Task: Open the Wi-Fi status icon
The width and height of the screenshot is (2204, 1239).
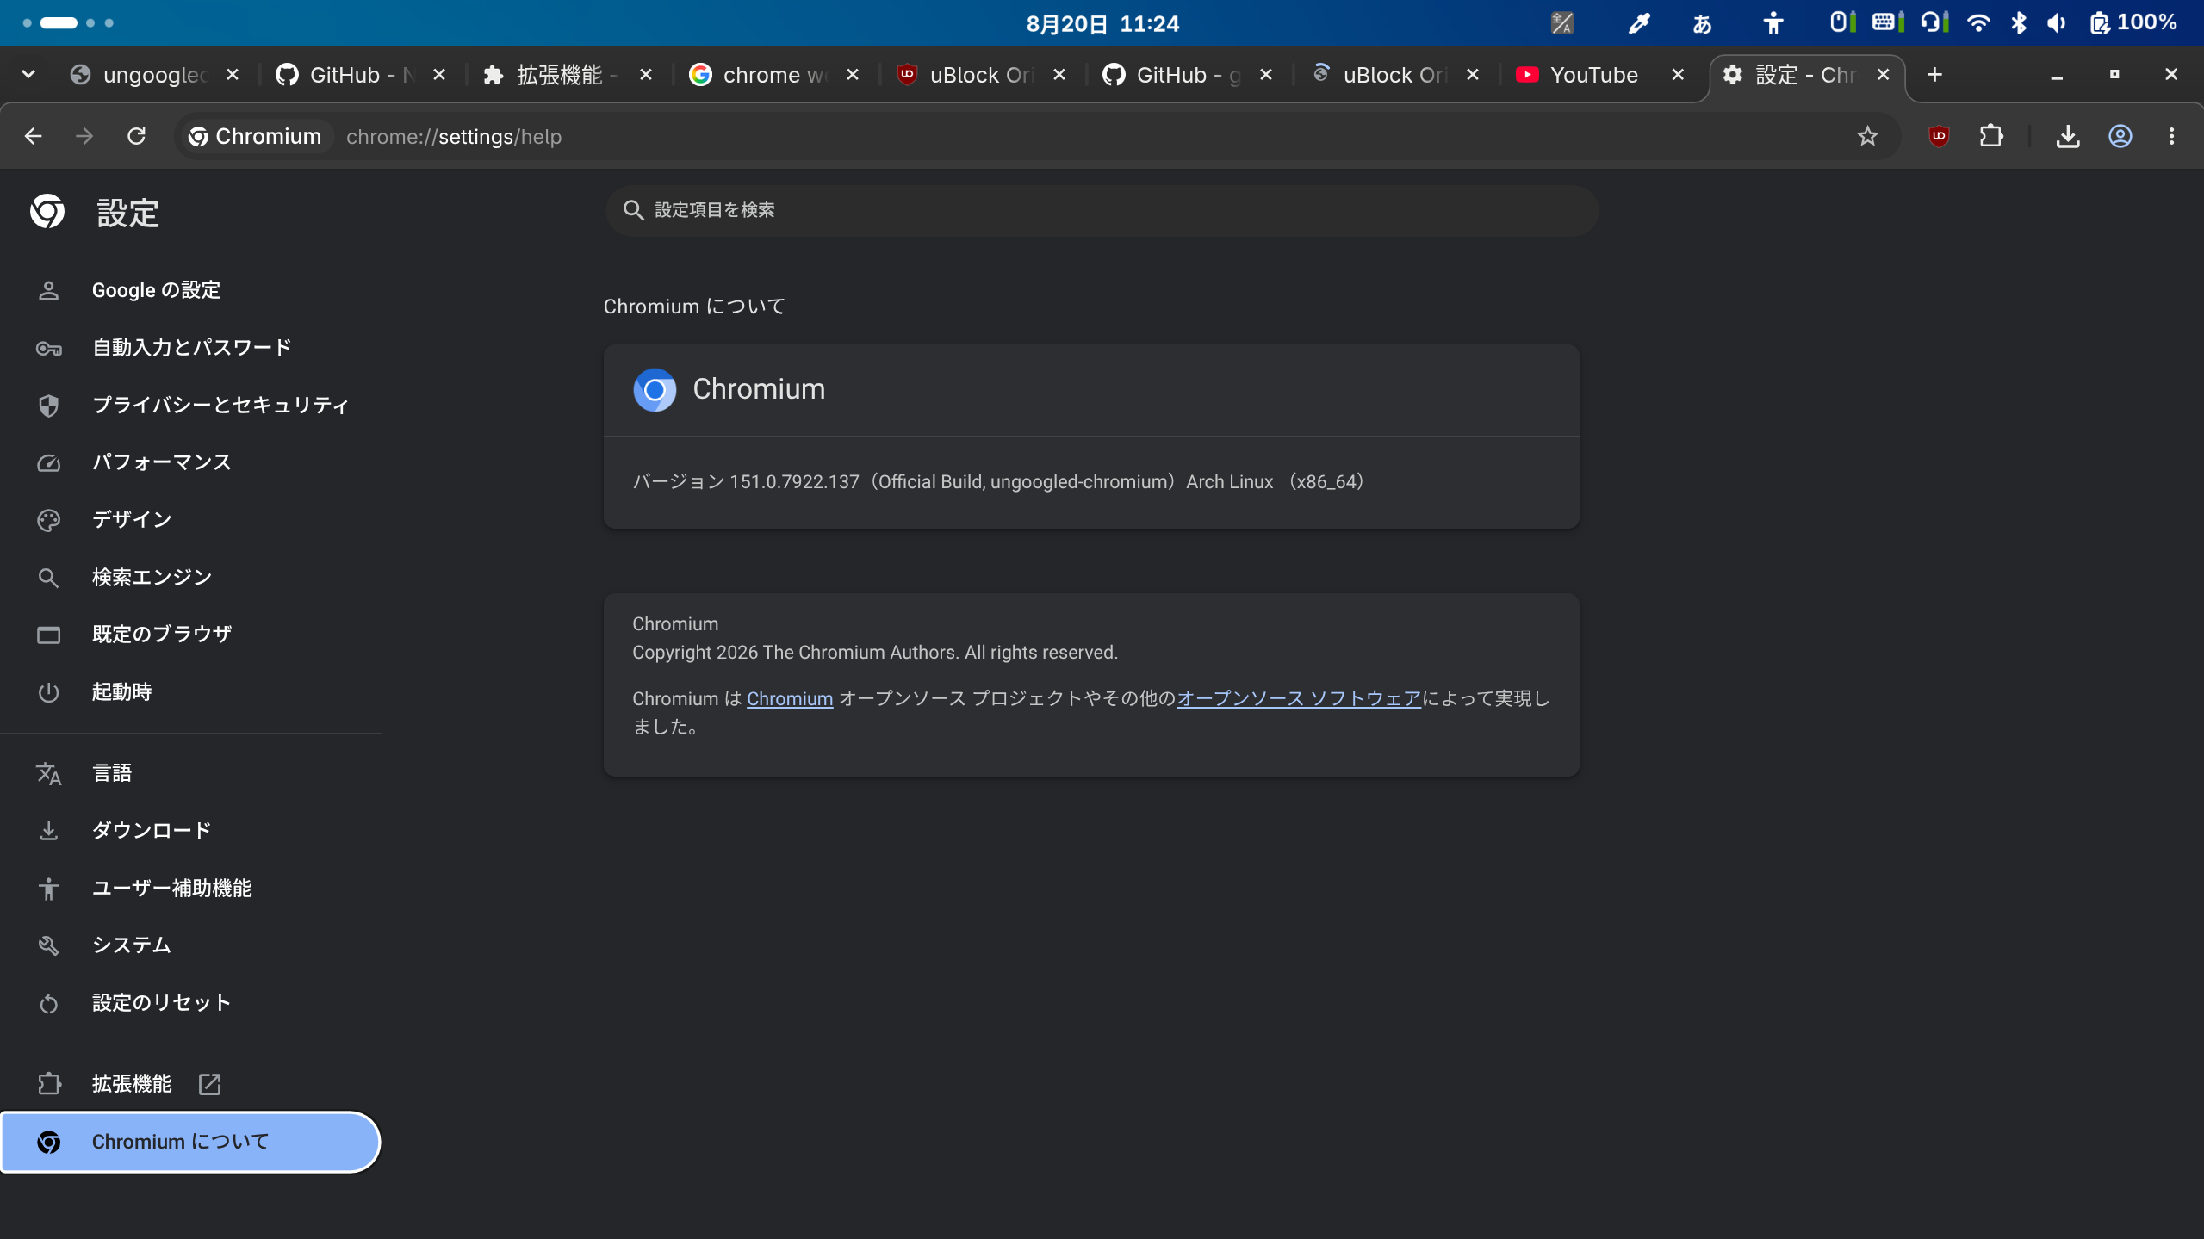Action: 1979,23
